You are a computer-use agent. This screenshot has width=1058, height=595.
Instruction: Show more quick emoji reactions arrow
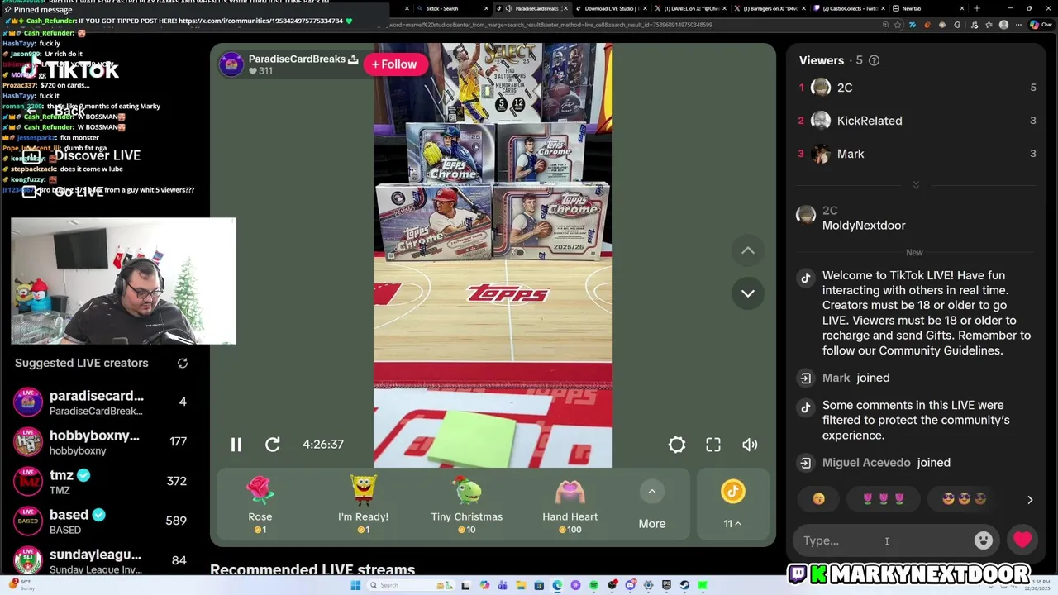[1030, 500]
